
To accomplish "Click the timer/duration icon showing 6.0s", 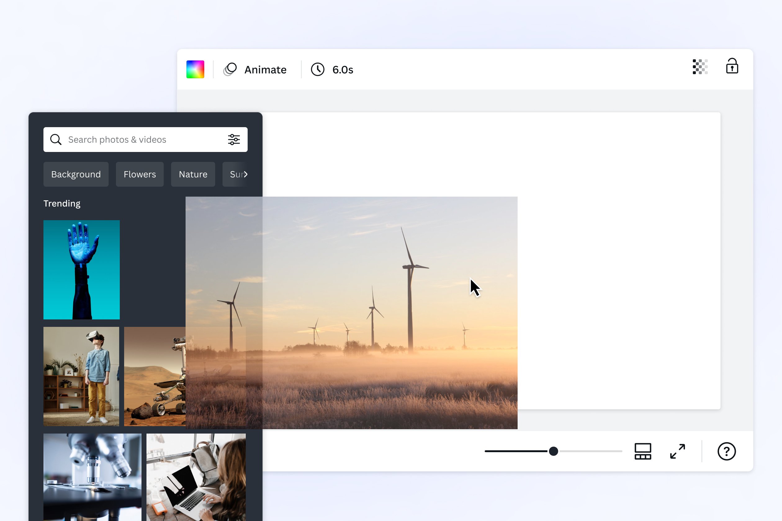I will pos(319,69).
